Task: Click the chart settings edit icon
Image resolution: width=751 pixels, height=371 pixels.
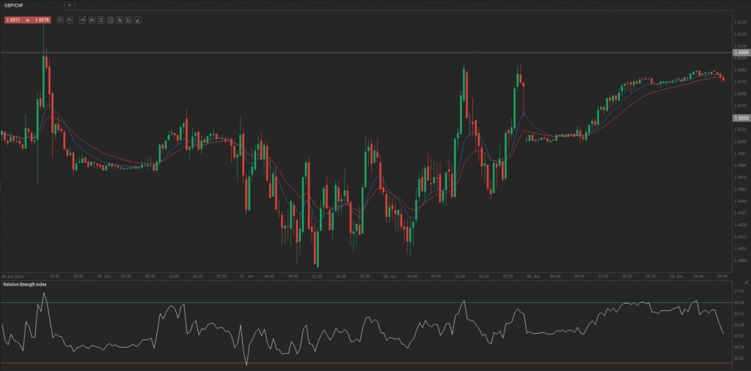Action: 128,20
